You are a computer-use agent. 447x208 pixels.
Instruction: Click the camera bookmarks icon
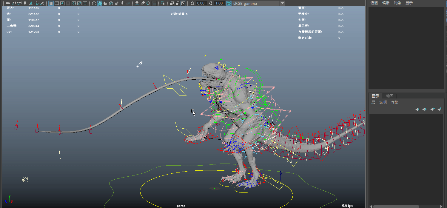tap(25, 3)
